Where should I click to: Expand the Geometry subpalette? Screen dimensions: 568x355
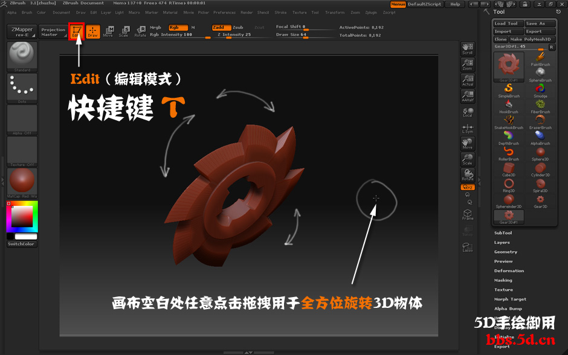point(506,252)
